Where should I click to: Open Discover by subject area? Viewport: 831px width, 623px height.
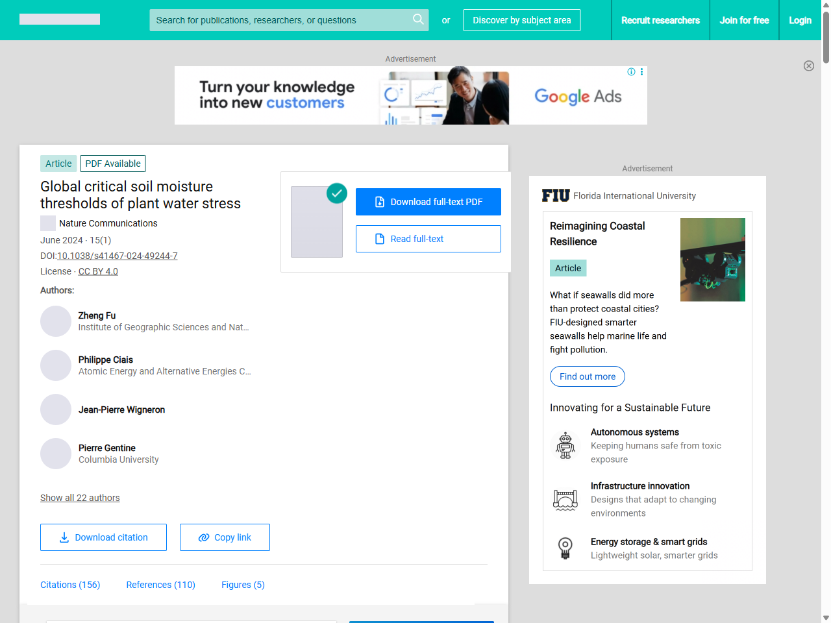coord(521,20)
